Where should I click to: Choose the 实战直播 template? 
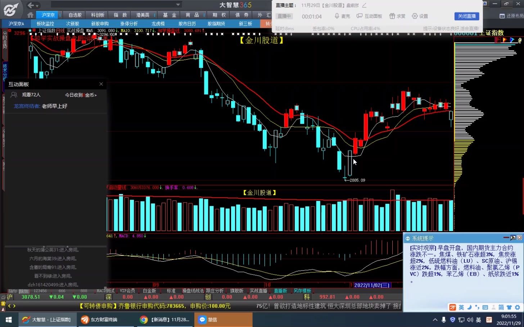pyautogui.click(x=258, y=291)
